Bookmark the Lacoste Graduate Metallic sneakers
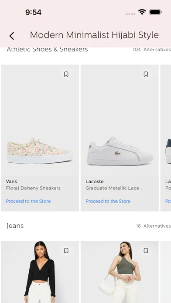Viewport: 171px width, 303px height. tap(146, 74)
